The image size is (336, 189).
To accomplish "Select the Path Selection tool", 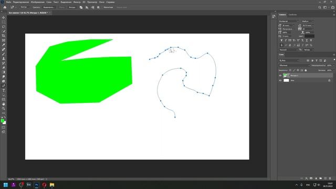I will click(x=4, y=95).
